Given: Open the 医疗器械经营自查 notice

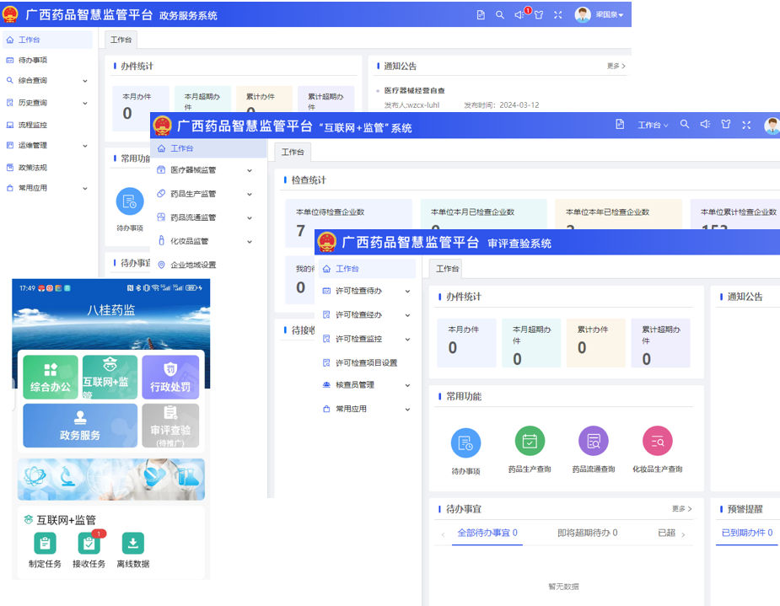Looking at the screenshot, I should (x=414, y=90).
